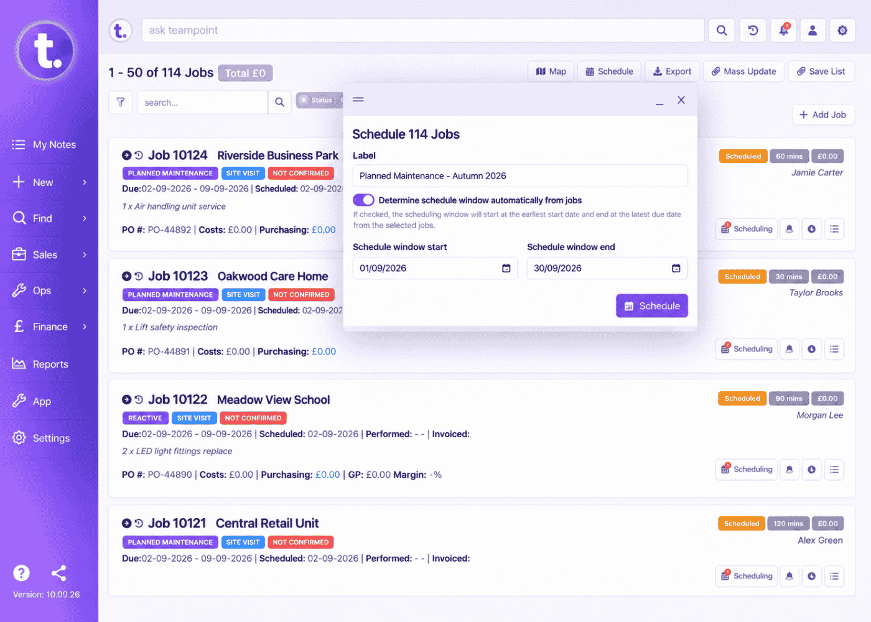Click the clock icon on Job 10123 row
The width and height of the screenshot is (871, 622).
point(811,349)
